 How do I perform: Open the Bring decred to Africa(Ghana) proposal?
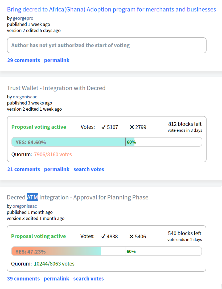[x=111, y=9]
